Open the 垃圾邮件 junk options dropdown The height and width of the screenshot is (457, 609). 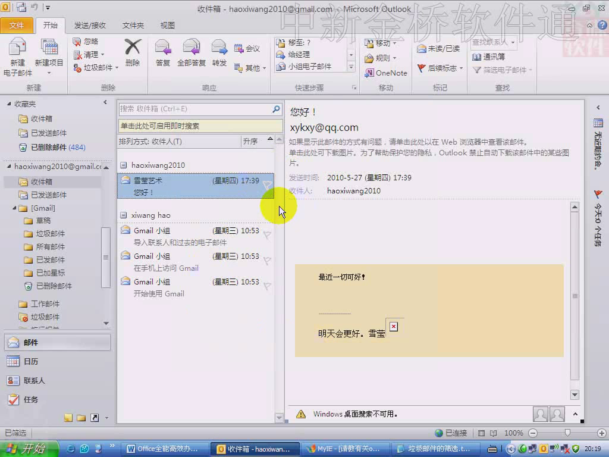coord(96,68)
